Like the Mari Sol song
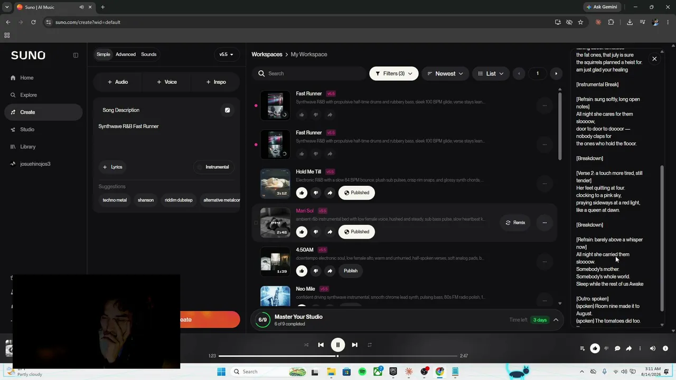 (x=302, y=232)
